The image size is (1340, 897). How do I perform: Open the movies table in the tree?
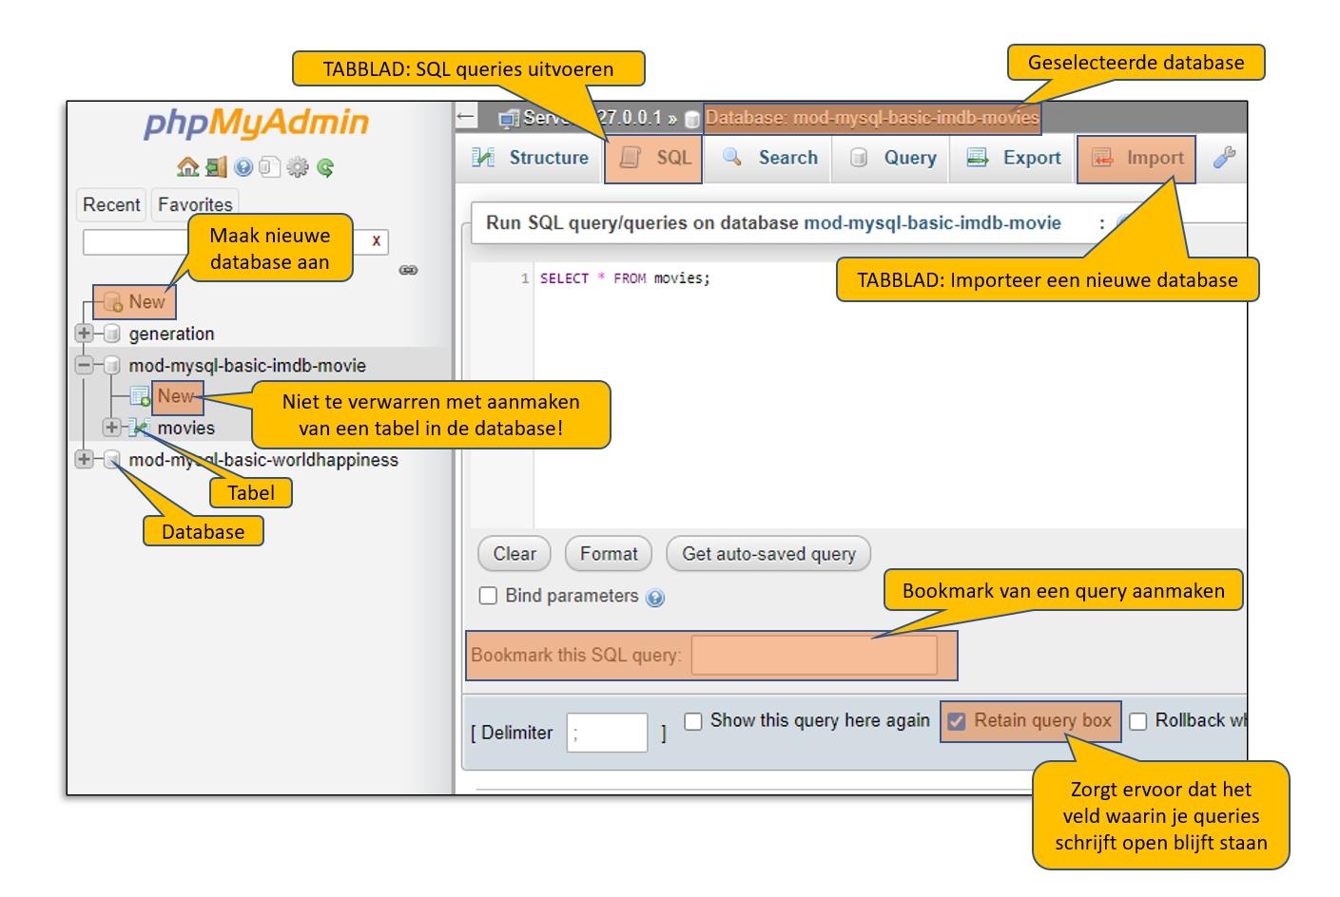(186, 428)
